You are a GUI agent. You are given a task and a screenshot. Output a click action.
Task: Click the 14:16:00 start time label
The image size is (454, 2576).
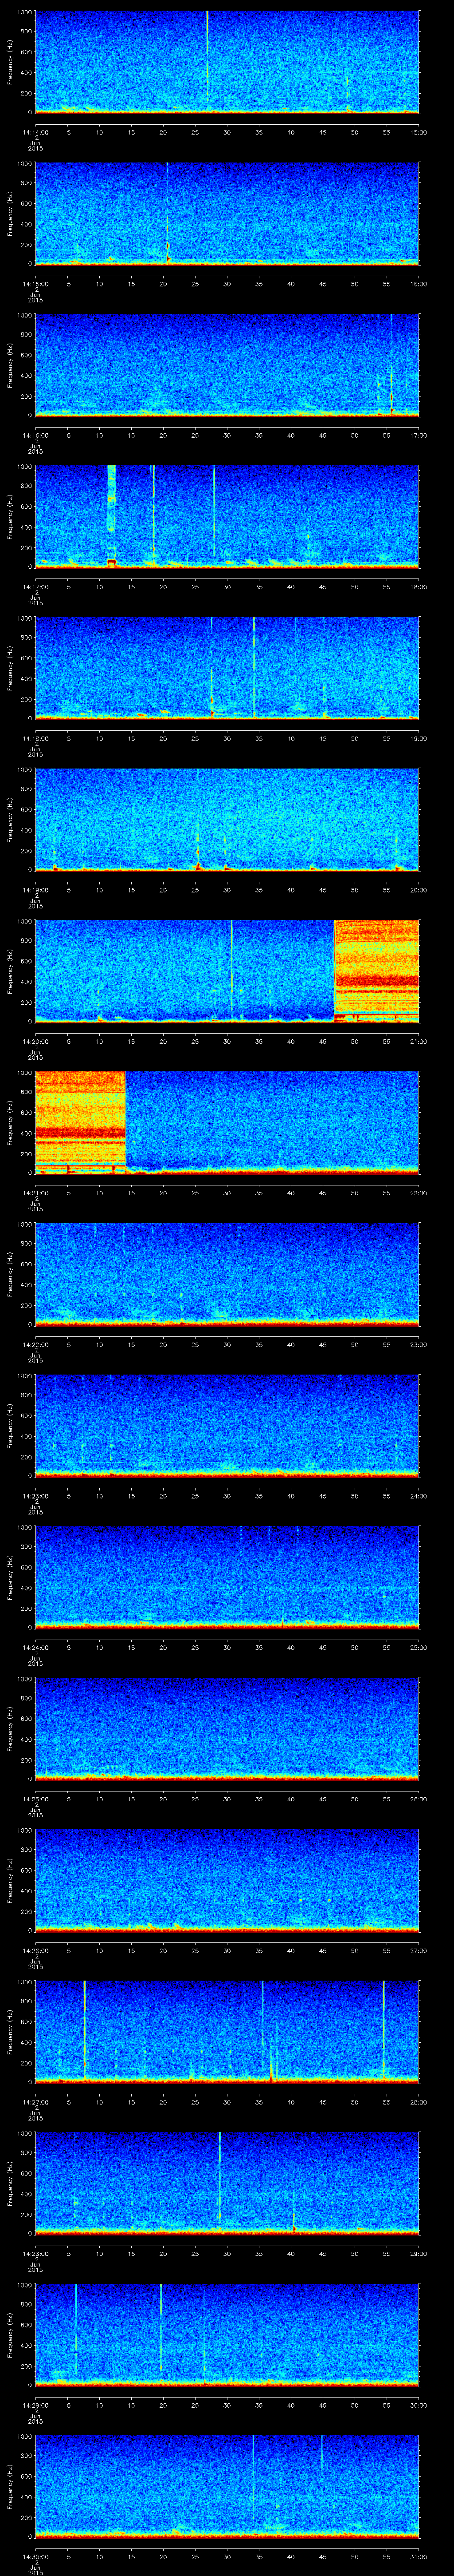coord(35,435)
